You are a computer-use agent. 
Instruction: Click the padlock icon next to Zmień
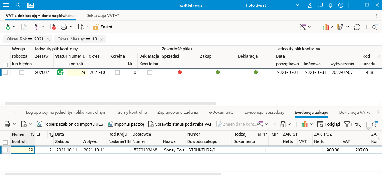coord(96,27)
